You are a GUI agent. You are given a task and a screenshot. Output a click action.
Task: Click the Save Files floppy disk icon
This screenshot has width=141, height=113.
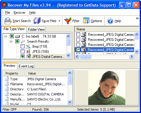pos(37,21)
